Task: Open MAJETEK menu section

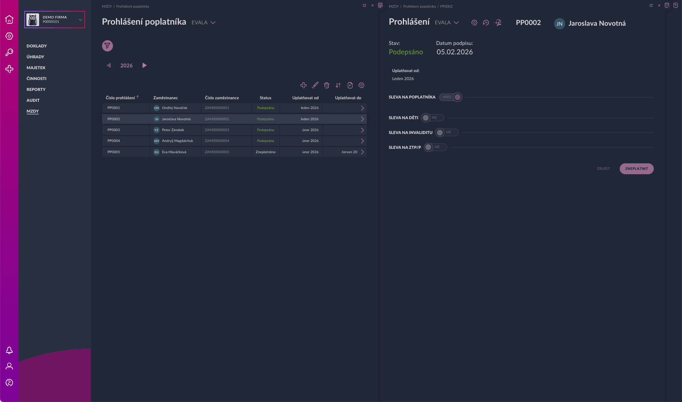Action: click(36, 68)
